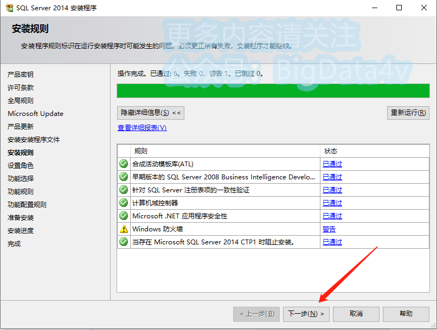Open 警告 link for Windows 防火墙
Image resolution: width=437 pixels, height=330 pixels.
[329, 229]
